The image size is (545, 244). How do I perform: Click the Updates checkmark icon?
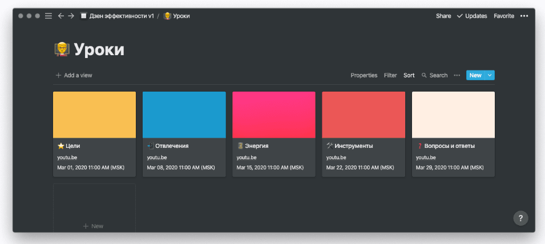click(460, 16)
